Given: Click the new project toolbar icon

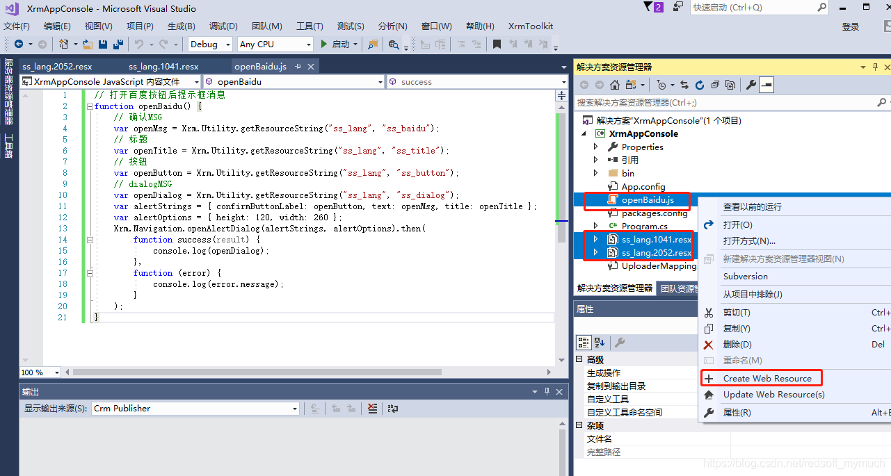Looking at the screenshot, I should pyautogui.click(x=64, y=44).
